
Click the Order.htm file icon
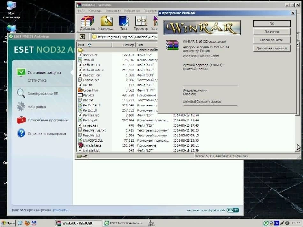(80, 90)
